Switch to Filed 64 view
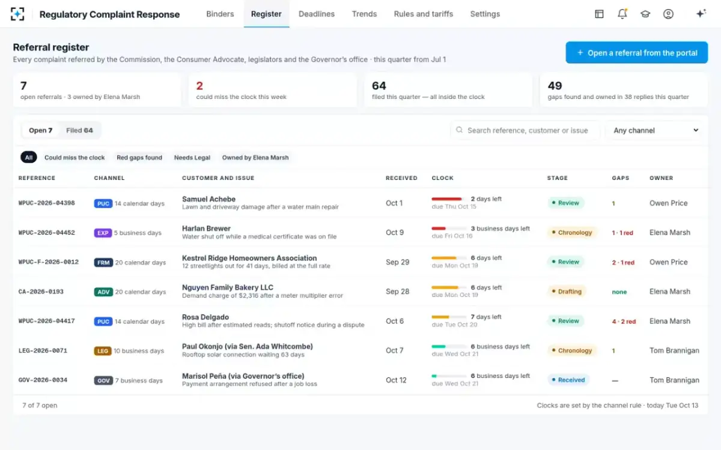 click(79, 130)
